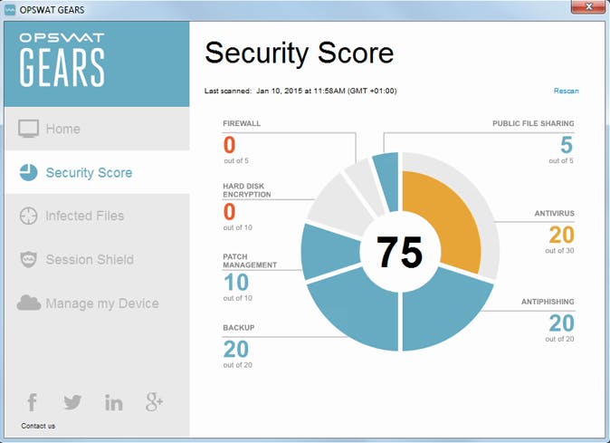Click the Security Score pie icon
The height and width of the screenshot is (443, 610).
tap(28, 172)
